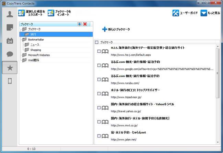Click the book icon of the H.I.S. bookmark

click(x=105, y=51)
